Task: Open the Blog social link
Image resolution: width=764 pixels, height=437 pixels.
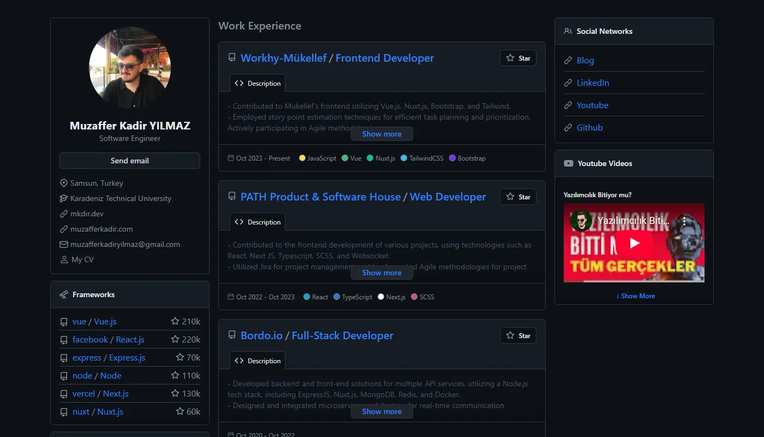Action: pyautogui.click(x=585, y=61)
